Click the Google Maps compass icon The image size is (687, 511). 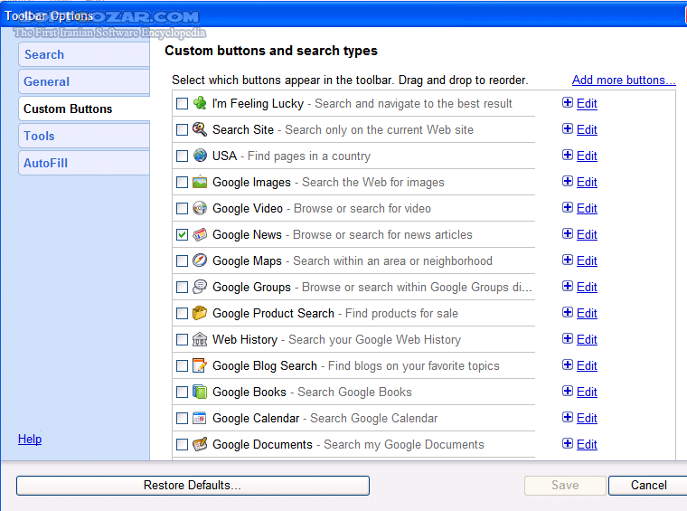click(x=200, y=260)
